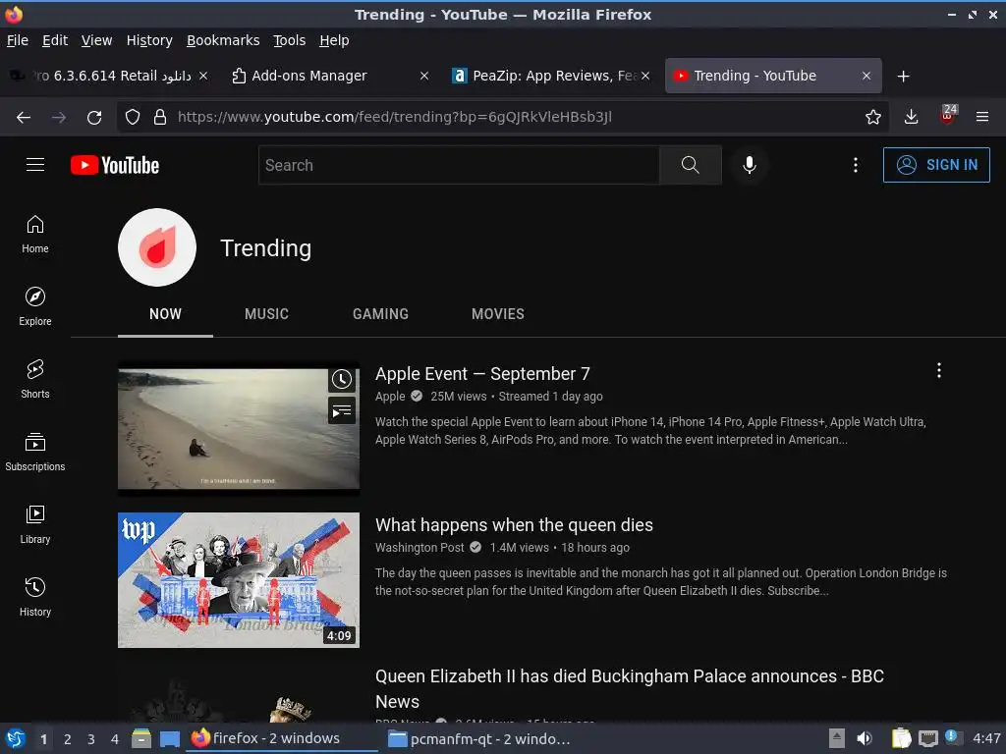1006x754 pixels.
Task: Click the Firefox back arrow
Action: click(24, 117)
